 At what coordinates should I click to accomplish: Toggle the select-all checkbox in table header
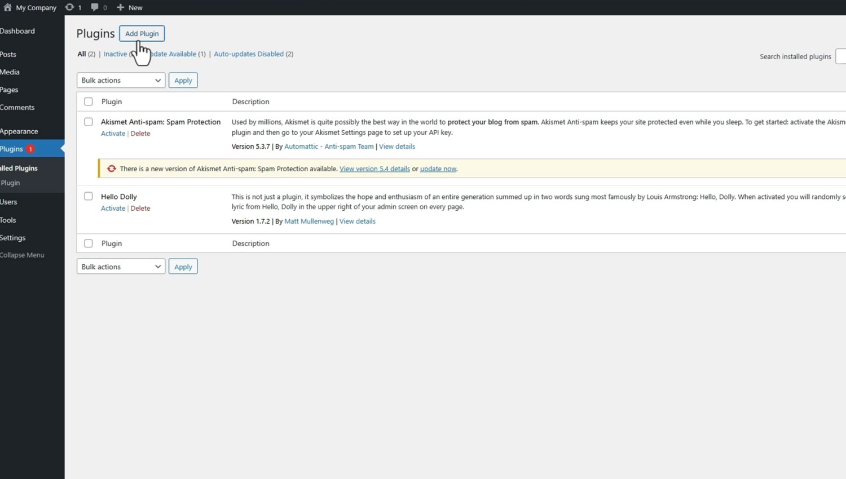(89, 101)
